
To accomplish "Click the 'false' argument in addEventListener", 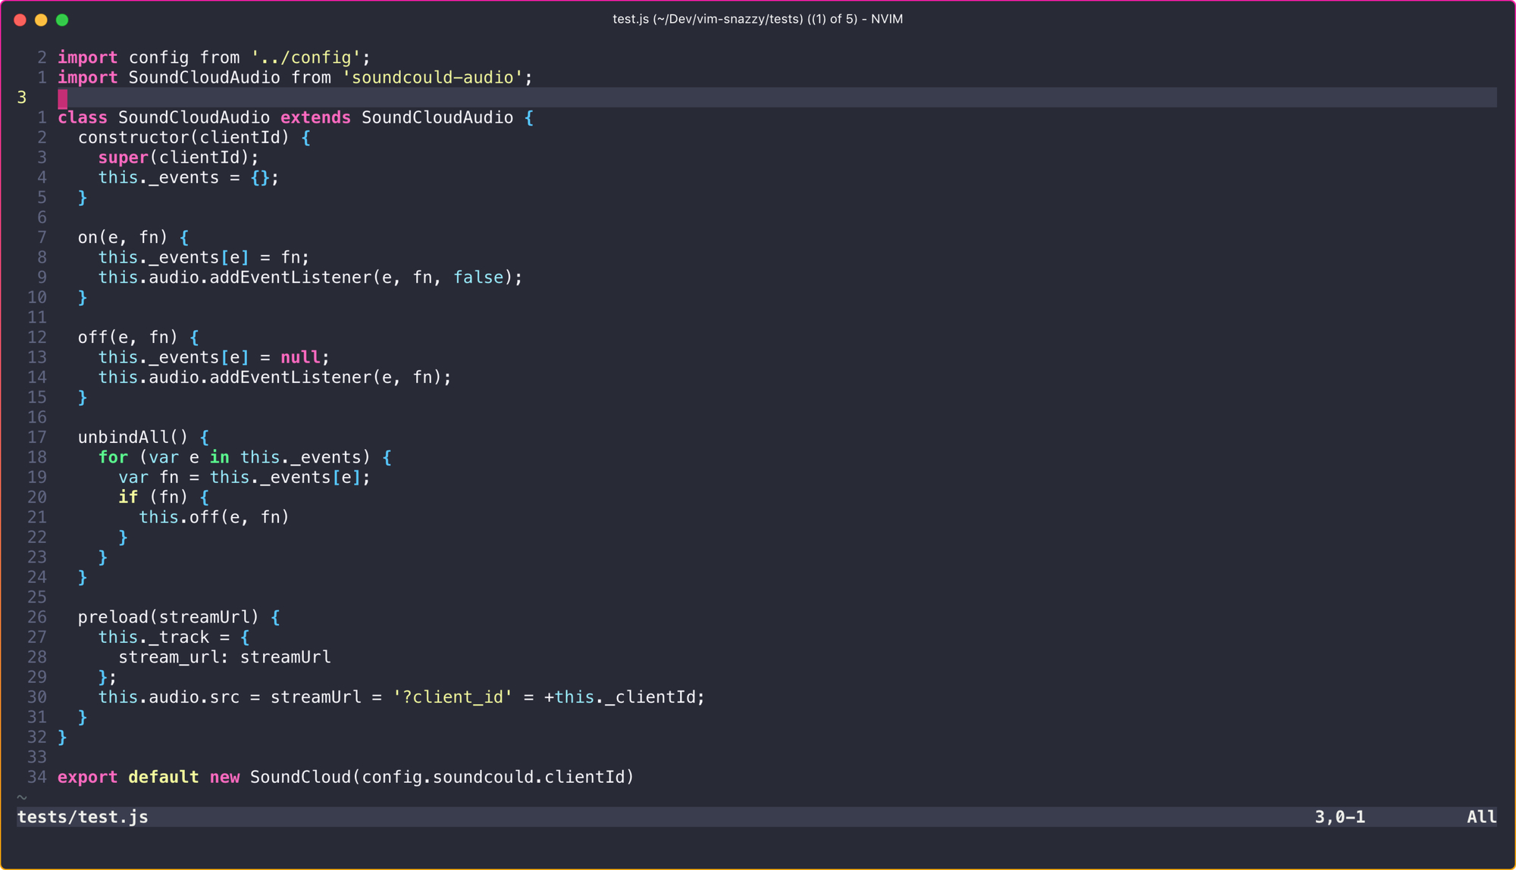I will (478, 277).
